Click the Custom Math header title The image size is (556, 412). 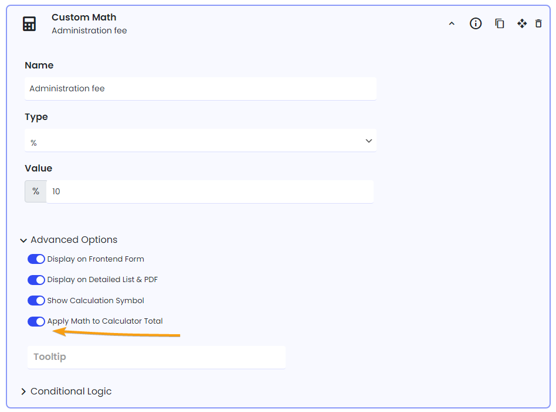coord(84,18)
